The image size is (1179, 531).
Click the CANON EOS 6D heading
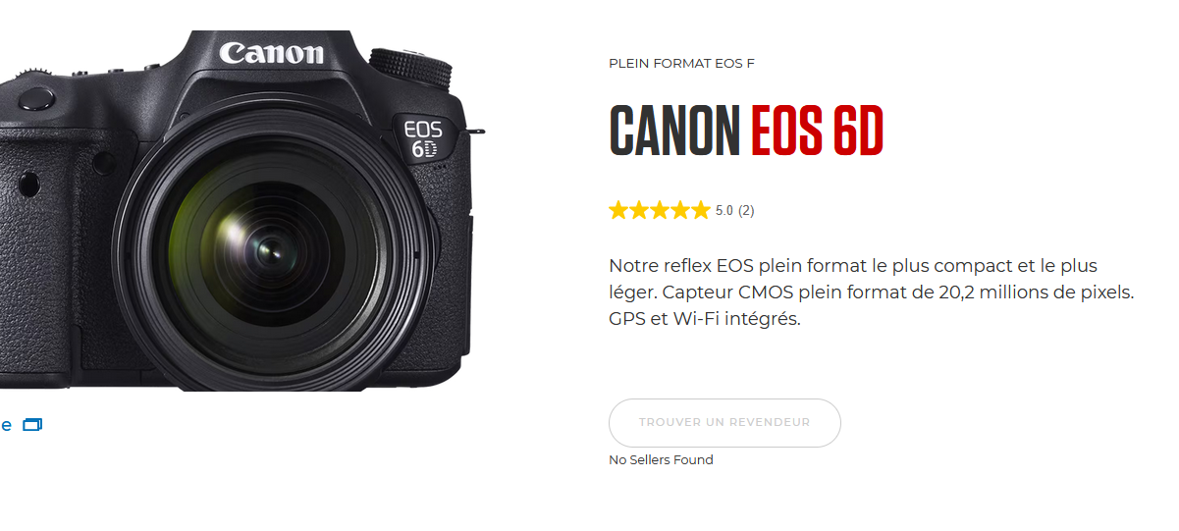tap(746, 130)
